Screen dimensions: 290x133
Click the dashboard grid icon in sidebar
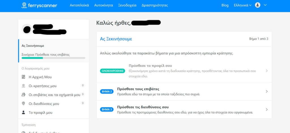pyautogui.click(x=24, y=77)
